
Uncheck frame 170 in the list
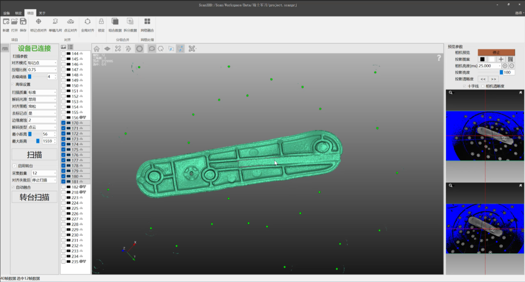tap(63, 123)
